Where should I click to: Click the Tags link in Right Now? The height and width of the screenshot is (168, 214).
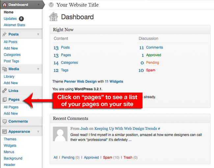tap(65, 70)
